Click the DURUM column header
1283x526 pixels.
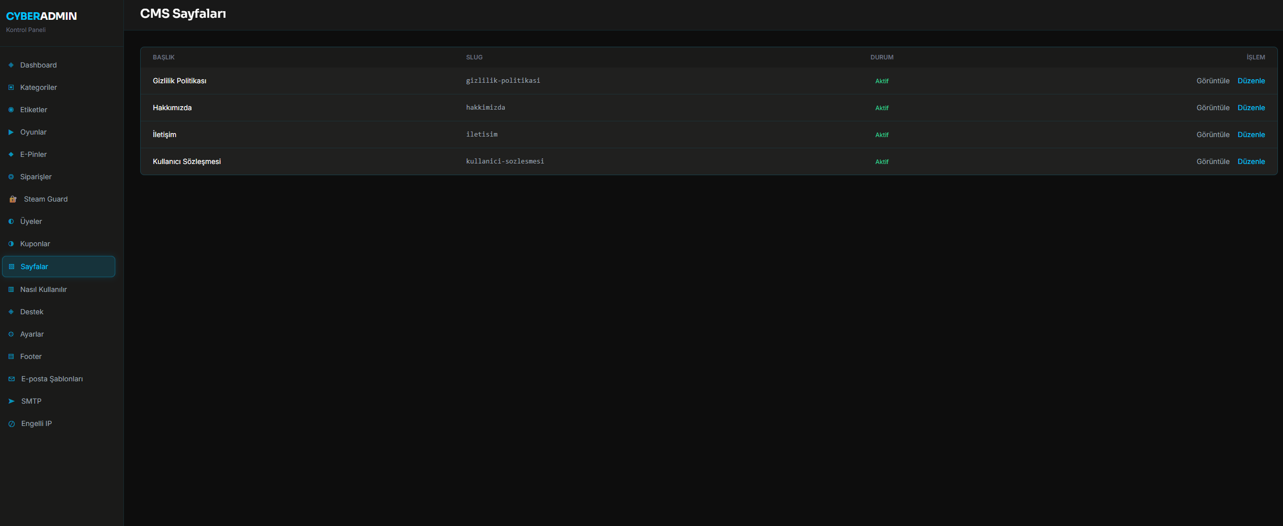pos(882,57)
